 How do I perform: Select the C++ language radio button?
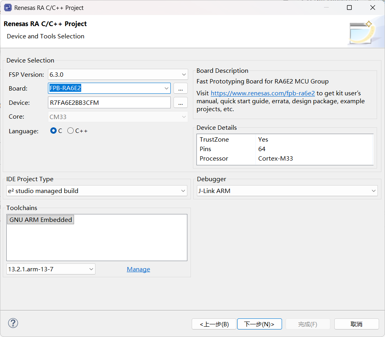coord(71,131)
